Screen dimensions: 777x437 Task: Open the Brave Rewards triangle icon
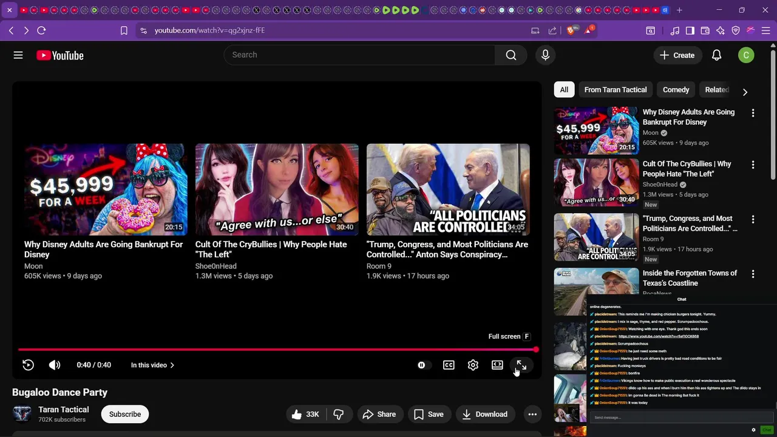point(588,30)
